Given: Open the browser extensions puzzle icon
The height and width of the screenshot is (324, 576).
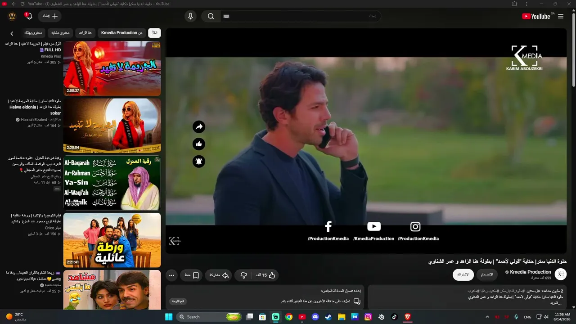Looking at the screenshot, I should [x=515, y=4].
